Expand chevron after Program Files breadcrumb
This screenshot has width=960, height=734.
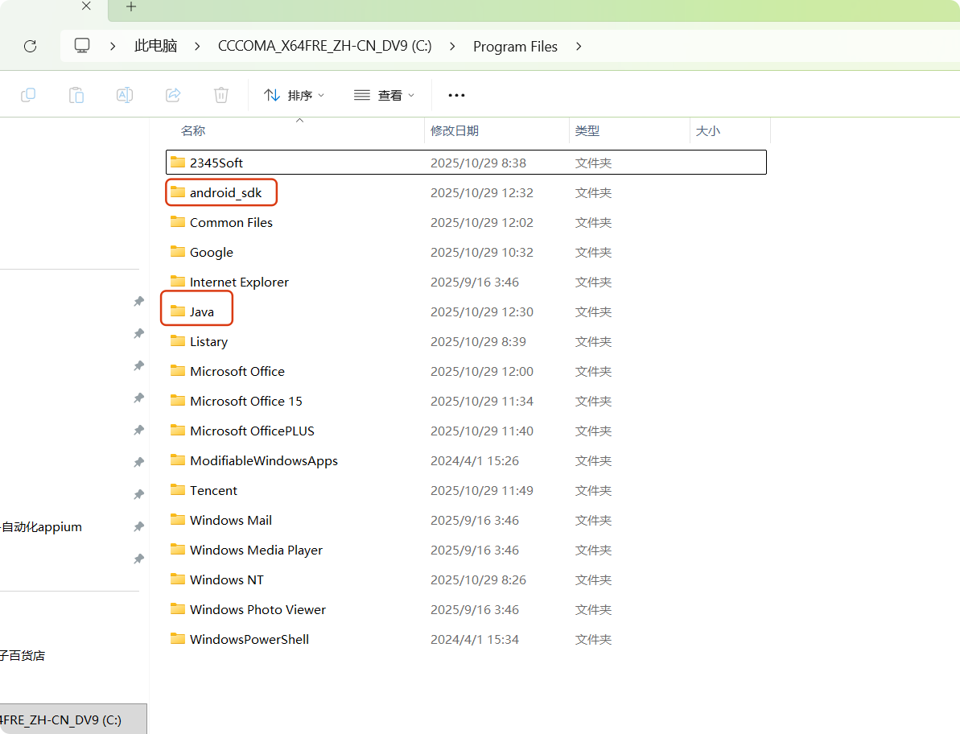pos(579,47)
